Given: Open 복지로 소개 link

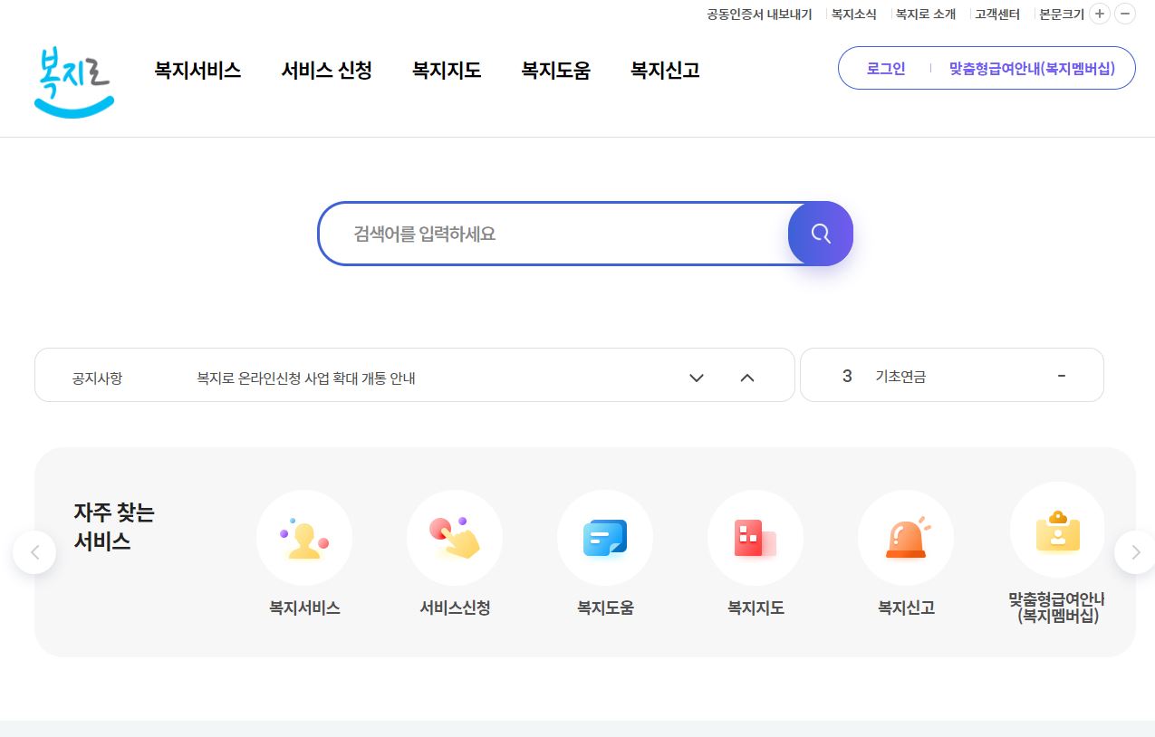Looking at the screenshot, I should pos(926,14).
